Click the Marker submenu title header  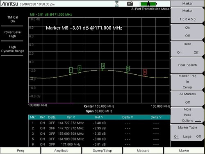coord(187,3)
